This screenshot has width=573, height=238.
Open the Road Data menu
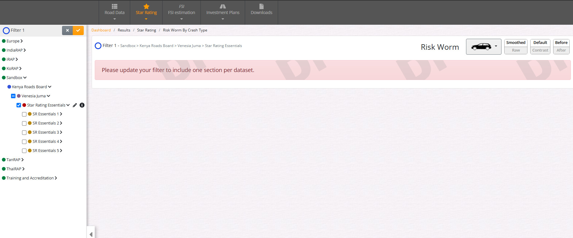pos(114,12)
